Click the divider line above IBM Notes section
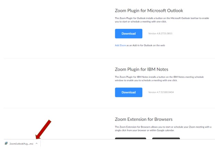Screen dimensions: 215x149 pos(109,58)
